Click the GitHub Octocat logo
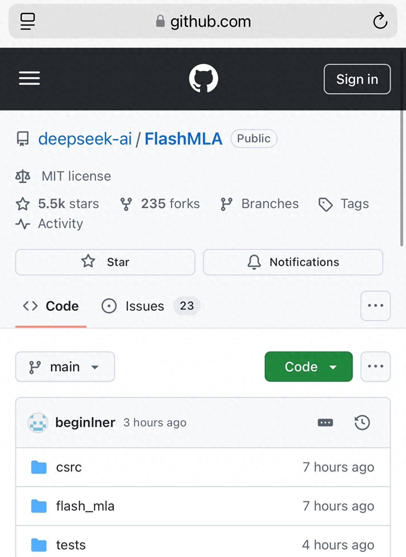The height and width of the screenshot is (557, 406). click(203, 78)
